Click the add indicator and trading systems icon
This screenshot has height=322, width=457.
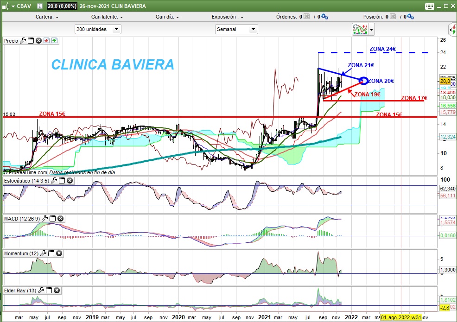coord(360,29)
